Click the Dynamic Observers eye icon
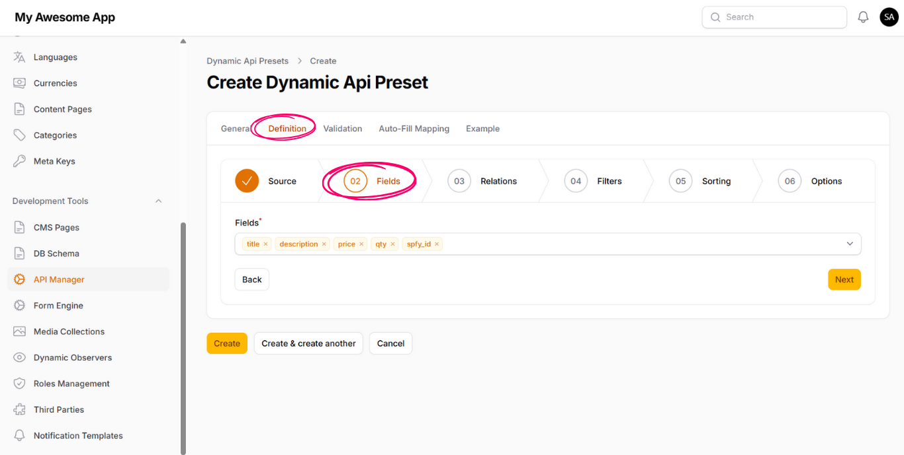The image size is (904, 455). tap(19, 358)
